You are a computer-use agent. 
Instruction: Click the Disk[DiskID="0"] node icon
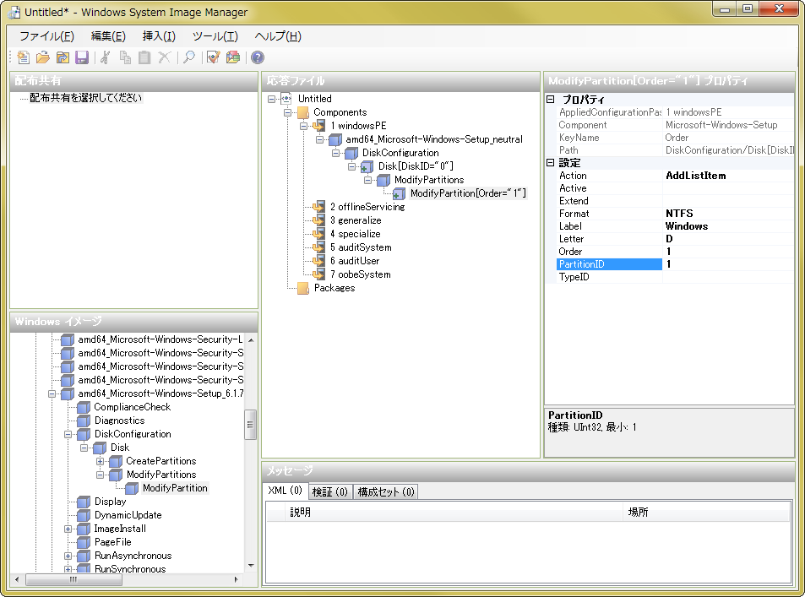click(x=367, y=166)
